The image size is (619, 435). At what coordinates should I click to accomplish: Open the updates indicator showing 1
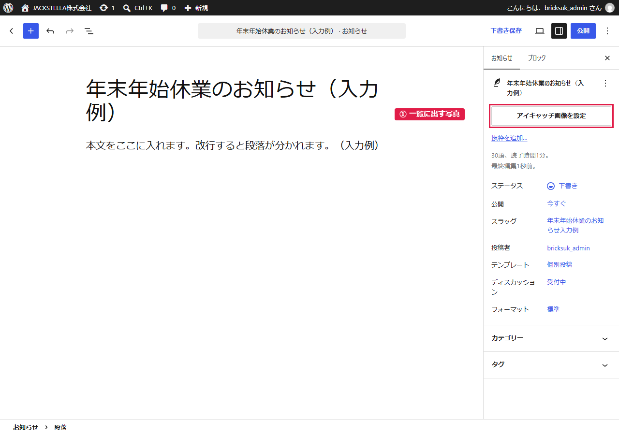[x=107, y=8]
